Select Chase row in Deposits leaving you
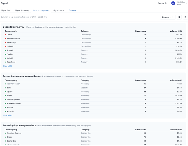The width and height of the screenshot is (188, 146). click(93, 35)
